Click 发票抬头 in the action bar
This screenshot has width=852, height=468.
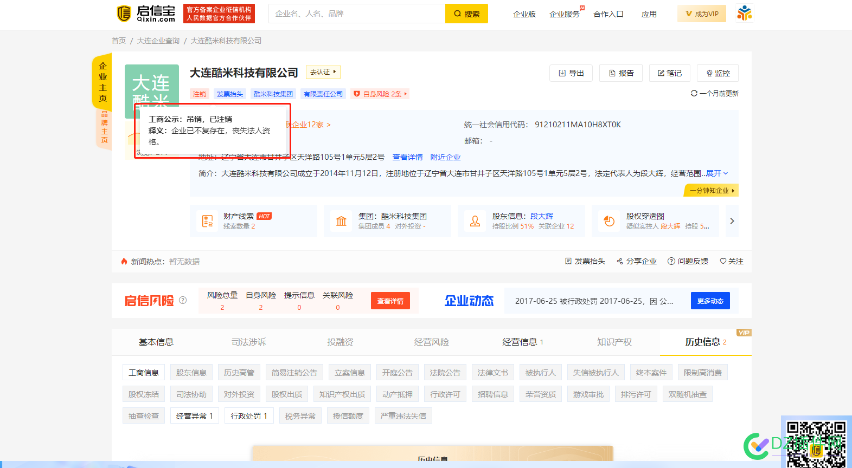(585, 261)
